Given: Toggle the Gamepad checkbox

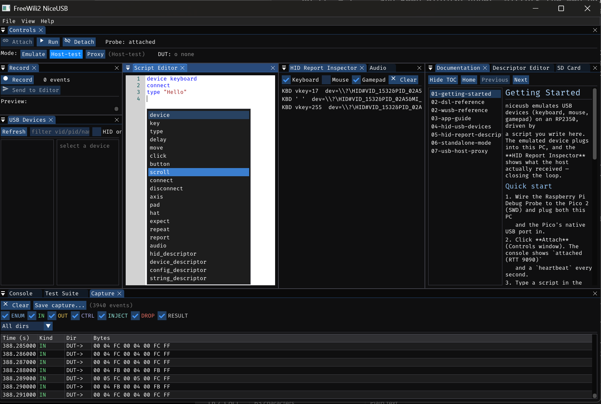Looking at the screenshot, I should tap(356, 80).
